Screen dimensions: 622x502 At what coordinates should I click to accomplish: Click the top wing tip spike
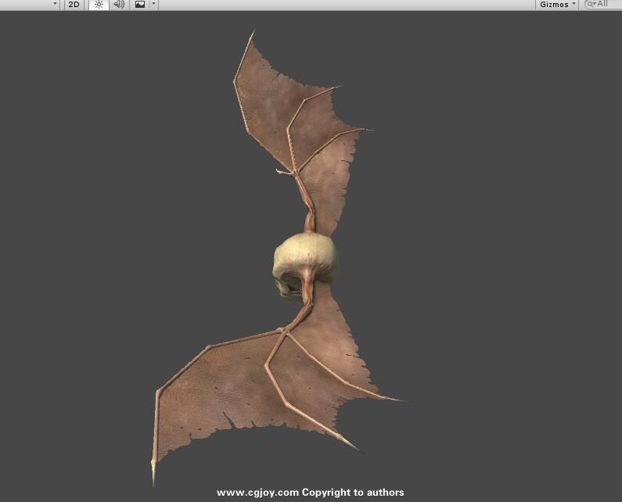(253, 34)
